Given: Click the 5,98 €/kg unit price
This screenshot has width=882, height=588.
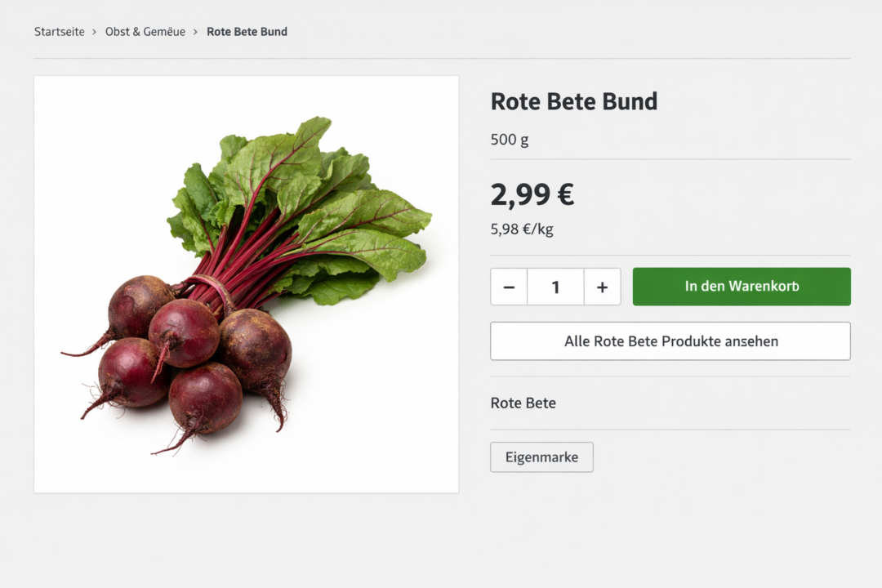Looking at the screenshot, I should click(x=522, y=229).
